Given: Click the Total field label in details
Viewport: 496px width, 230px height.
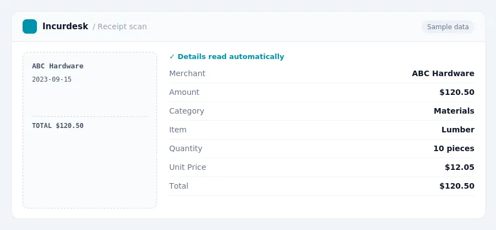Looking at the screenshot, I should point(179,185).
